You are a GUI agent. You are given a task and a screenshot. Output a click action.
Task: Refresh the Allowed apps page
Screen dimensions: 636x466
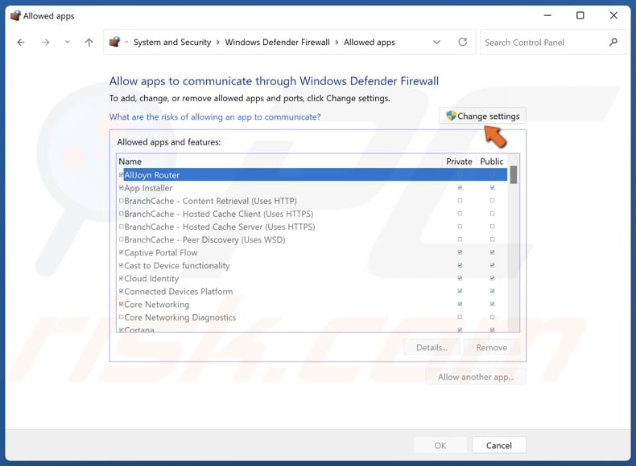pos(462,43)
